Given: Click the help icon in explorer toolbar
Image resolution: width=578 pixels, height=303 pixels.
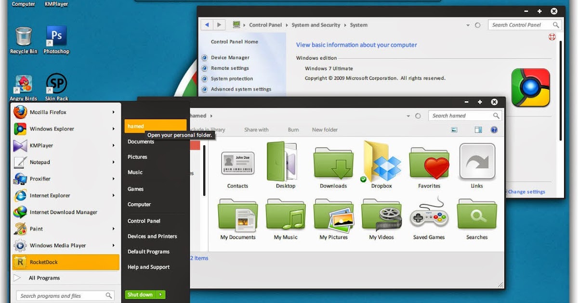Looking at the screenshot, I should [x=494, y=130].
